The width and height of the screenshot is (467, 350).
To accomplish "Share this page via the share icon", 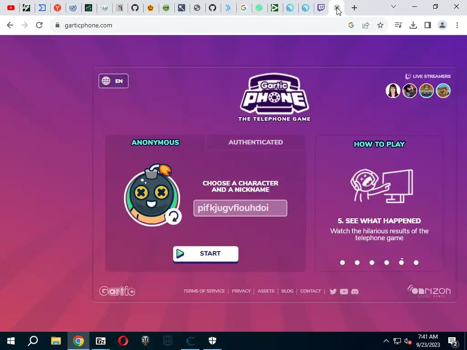I will point(366,26).
